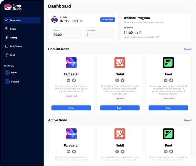
Task: Deploy the Fuel node
Action: (168, 108)
